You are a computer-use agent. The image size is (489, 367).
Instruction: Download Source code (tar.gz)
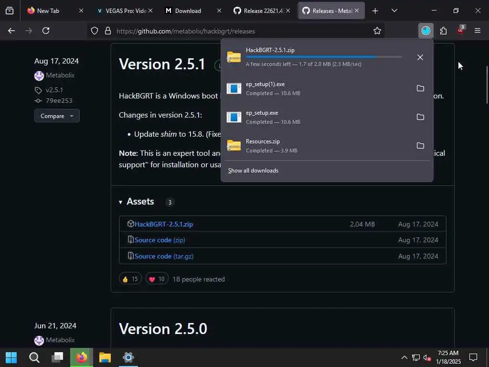coord(164,256)
